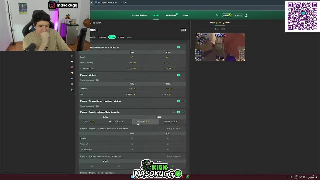
Task: Click CA badge in Otras opciones Hándicap header
Action: click(x=178, y=101)
